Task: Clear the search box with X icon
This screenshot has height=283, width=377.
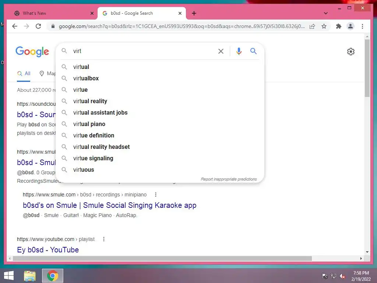Action: pyautogui.click(x=221, y=51)
